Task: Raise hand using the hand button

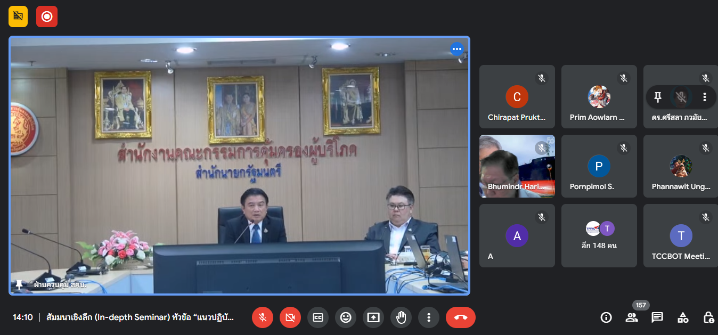Action: (x=401, y=317)
